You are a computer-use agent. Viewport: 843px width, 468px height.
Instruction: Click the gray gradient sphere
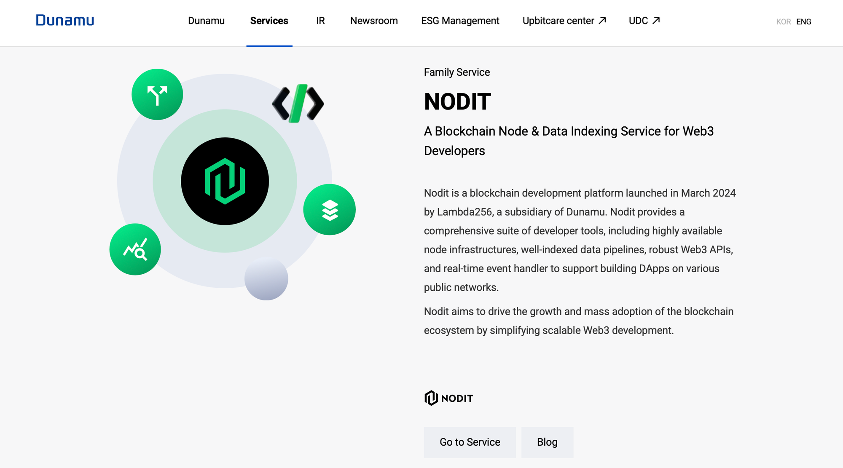[266, 279]
